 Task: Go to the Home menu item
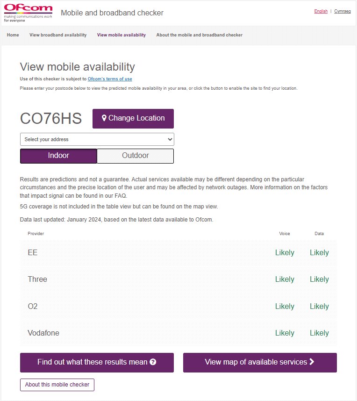(x=13, y=35)
